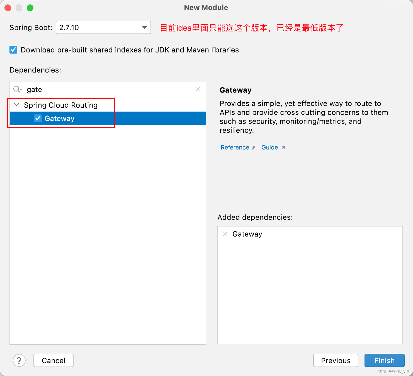Click Finish to create the module

[385, 360]
